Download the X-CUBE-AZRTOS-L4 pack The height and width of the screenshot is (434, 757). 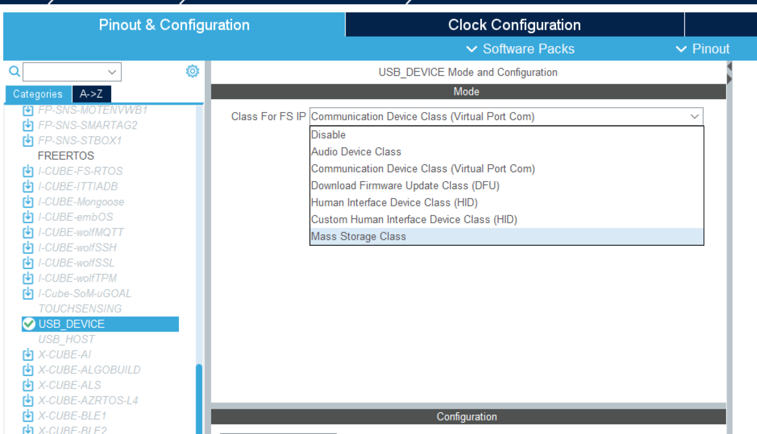[x=27, y=400]
